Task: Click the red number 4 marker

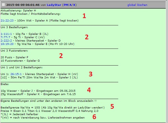Action: (89, 90)
